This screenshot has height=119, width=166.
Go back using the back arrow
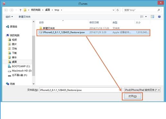click(x=6, y=10)
